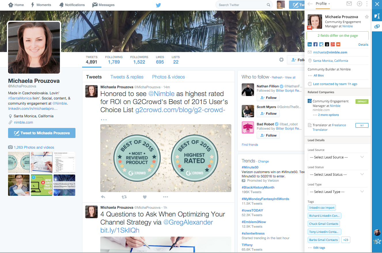Focus the Search Twitter field
The width and height of the screenshot is (382, 253).
tap(244, 5)
